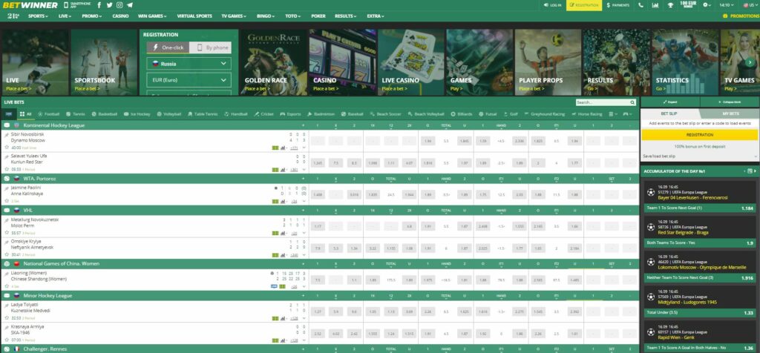Select Bayer 04 Leverkusen - Ferencvarosi odds 1.184
The image size is (760, 353).
[747, 208]
